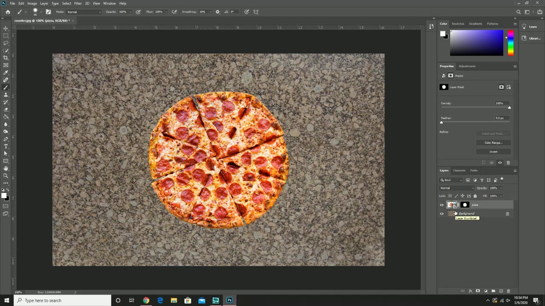Open the Brush Preset picker arrow

[x=41, y=12]
